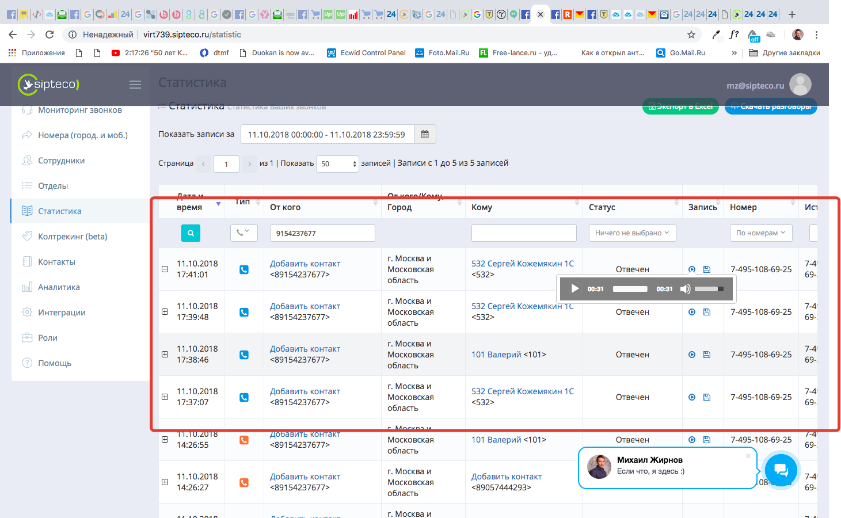841x518 pixels.
Task: Toggle the hamburger sidebar menu
Action: click(x=135, y=85)
